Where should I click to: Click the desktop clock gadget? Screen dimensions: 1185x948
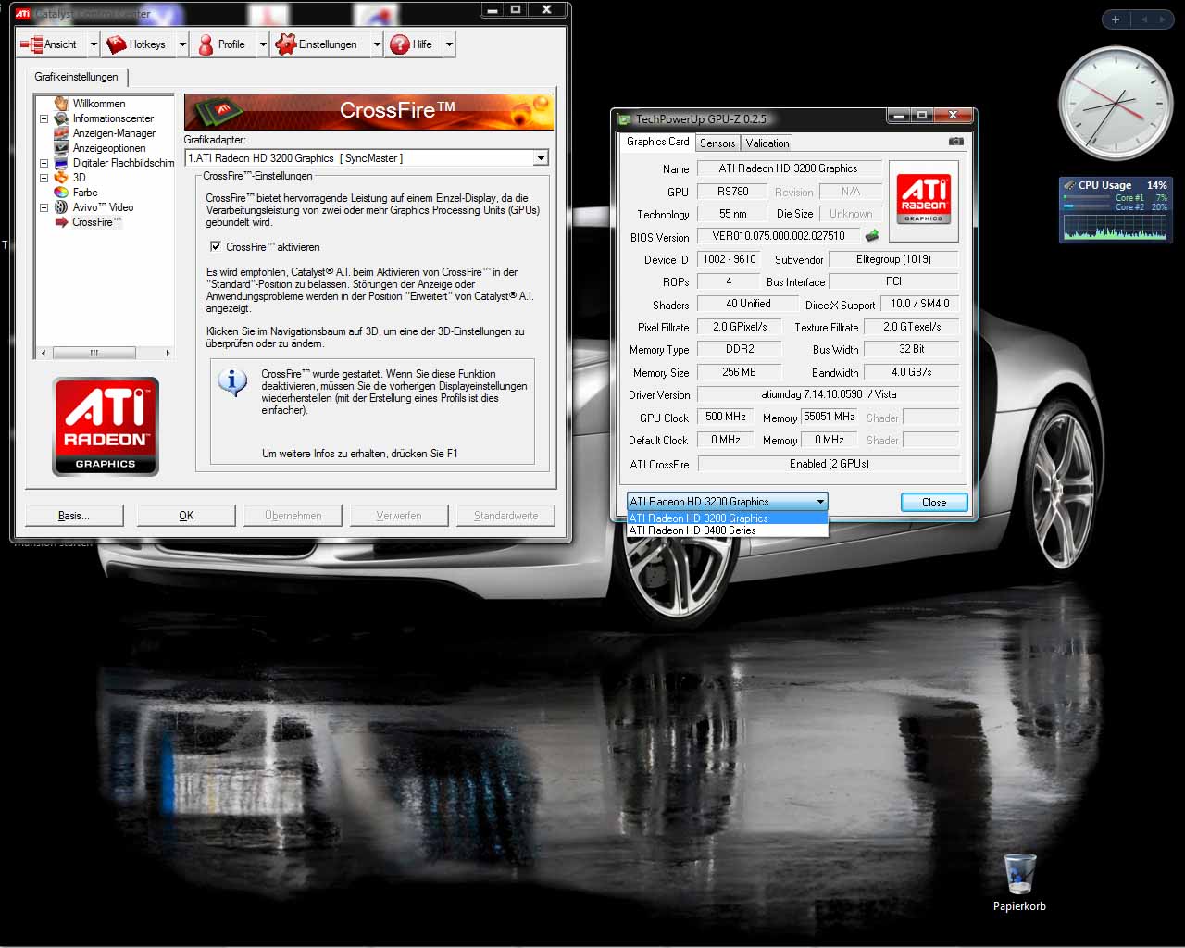tap(1115, 104)
